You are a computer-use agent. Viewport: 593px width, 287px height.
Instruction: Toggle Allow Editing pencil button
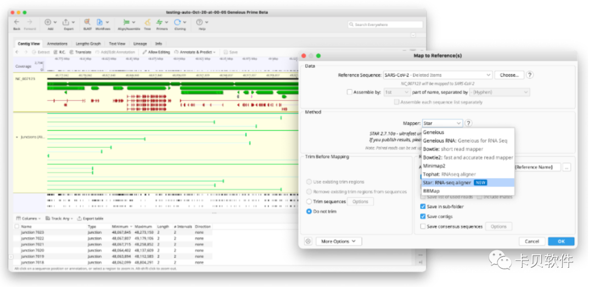156,52
